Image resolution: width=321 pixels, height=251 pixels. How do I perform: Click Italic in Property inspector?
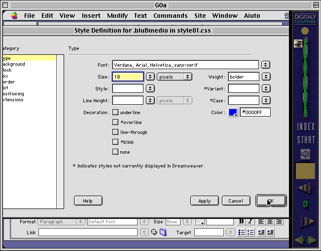pyautogui.click(x=250, y=221)
